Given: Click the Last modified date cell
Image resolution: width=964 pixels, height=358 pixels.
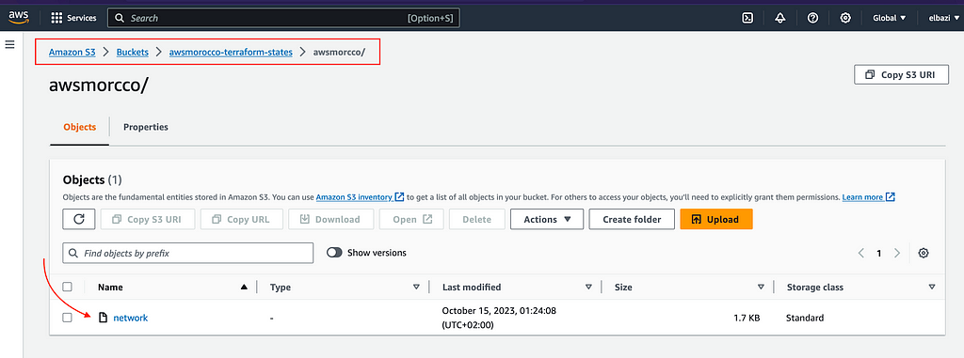Looking at the screenshot, I should coord(499,318).
